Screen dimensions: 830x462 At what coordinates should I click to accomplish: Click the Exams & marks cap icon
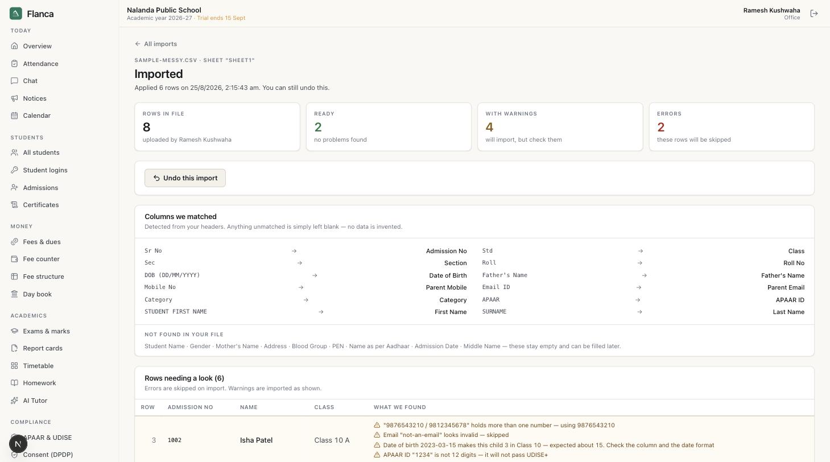click(x=15, y=331)
